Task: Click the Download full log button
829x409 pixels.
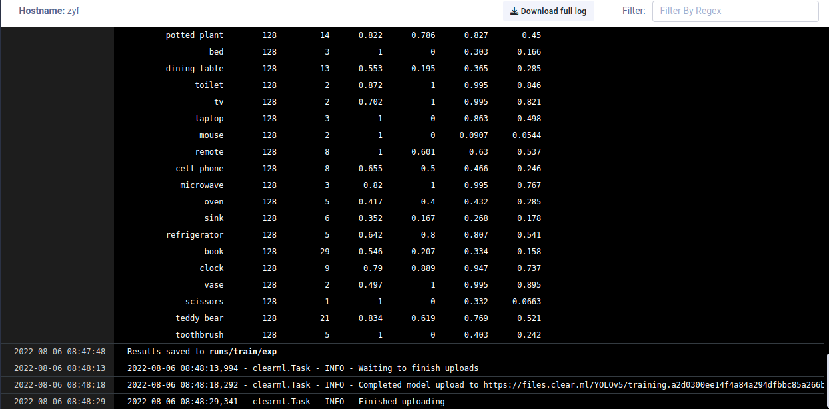Action: (x=548, y=11)
